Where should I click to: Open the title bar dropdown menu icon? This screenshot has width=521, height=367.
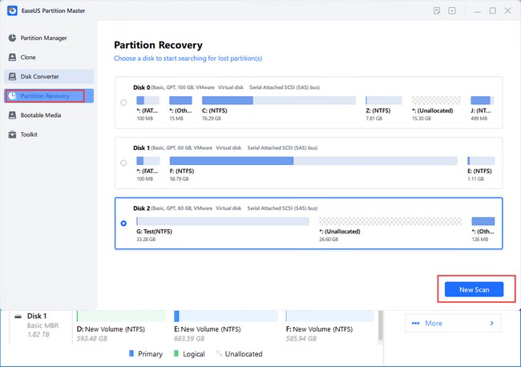point(451,10)
